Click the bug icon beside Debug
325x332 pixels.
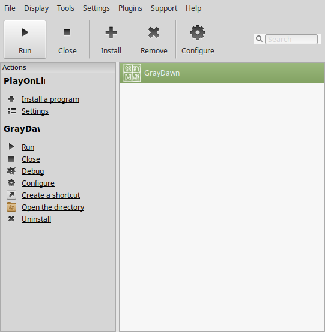click(x=11, y=171)
